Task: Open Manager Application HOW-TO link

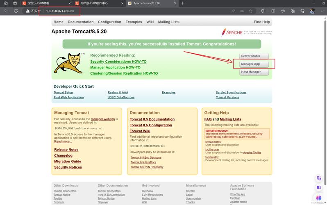Action: pos(115,67)
